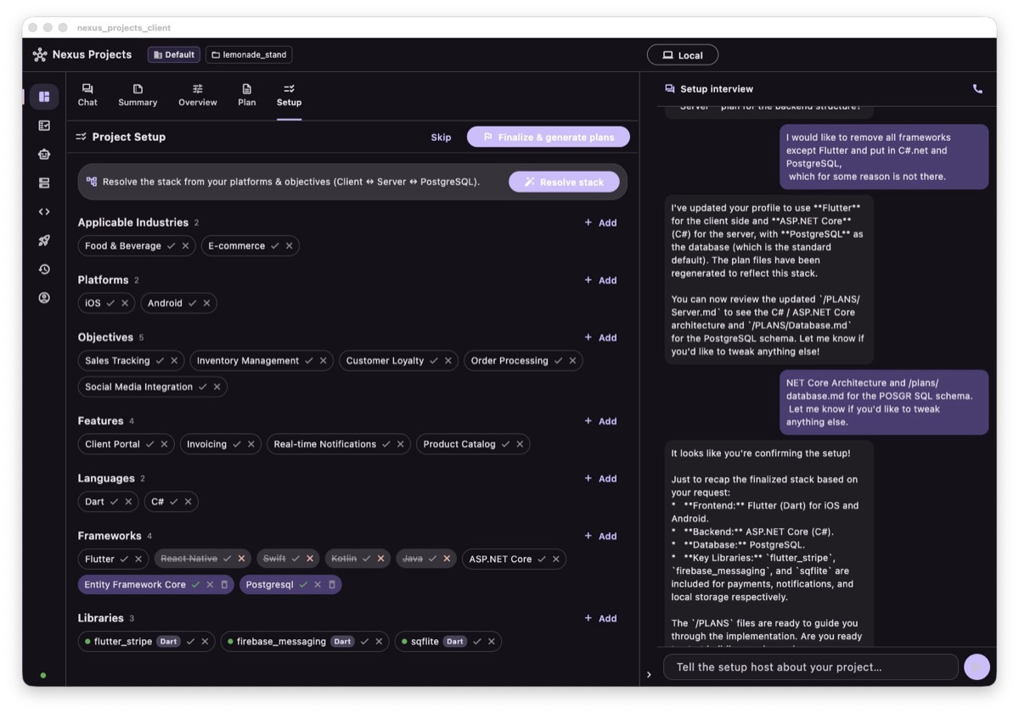Click the send message round button
1019x714 pixels.
click(977, 666)
